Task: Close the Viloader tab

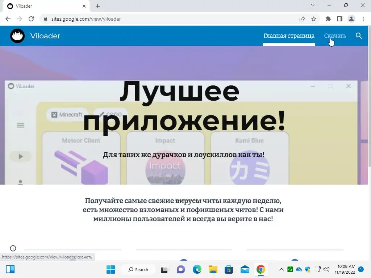Action: tap(84, 6)
